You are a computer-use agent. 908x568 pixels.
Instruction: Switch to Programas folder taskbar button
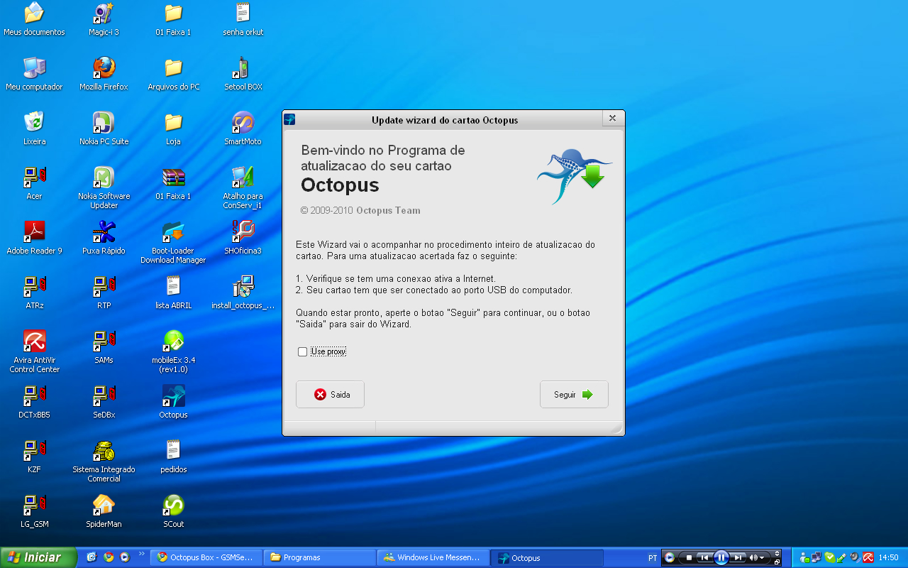[x=319, y=557]
